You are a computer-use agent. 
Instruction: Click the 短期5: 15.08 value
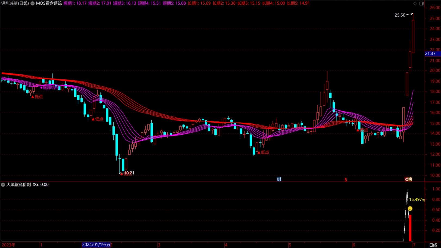tap(174, 4)
